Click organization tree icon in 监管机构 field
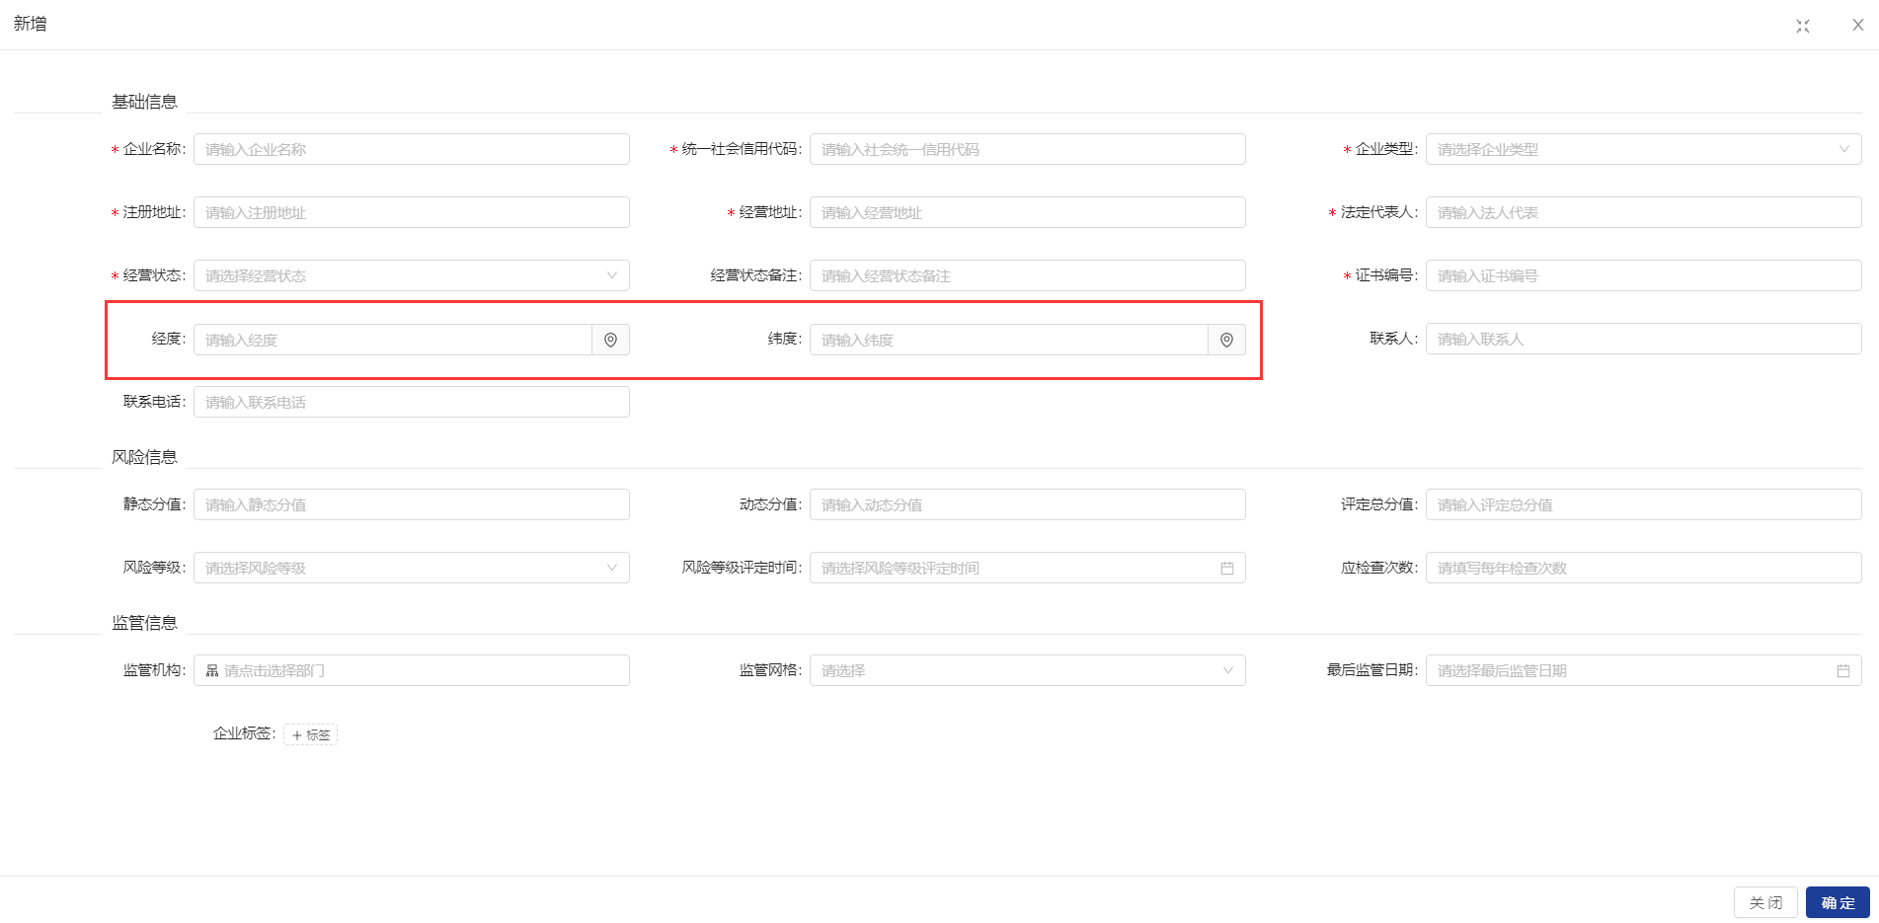Viewport: 1879px width, 923px height. click(212, 671)
